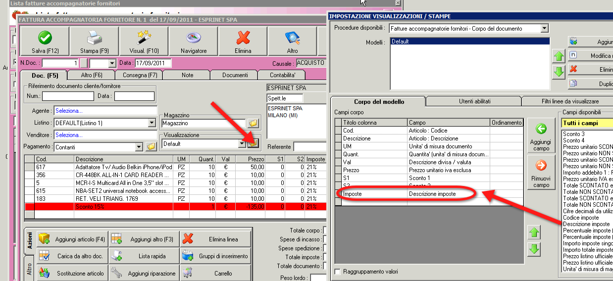The image size is (613, 281).
Task: Select row Adattatore Tv/ Audio Belkin iPhone/iPod
Action: coord(176,167)
